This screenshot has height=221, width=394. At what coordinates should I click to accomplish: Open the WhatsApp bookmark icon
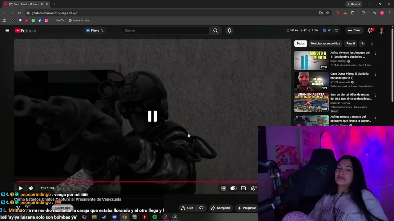point(33,21)
